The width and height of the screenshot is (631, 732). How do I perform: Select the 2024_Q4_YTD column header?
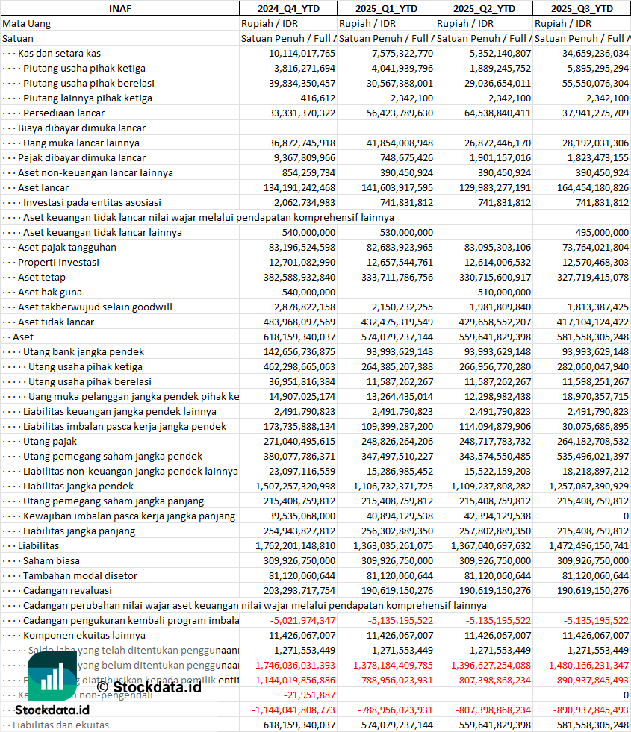click(288, 8)
